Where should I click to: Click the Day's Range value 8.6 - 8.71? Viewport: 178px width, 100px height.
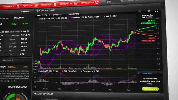(x=25, y=31)
